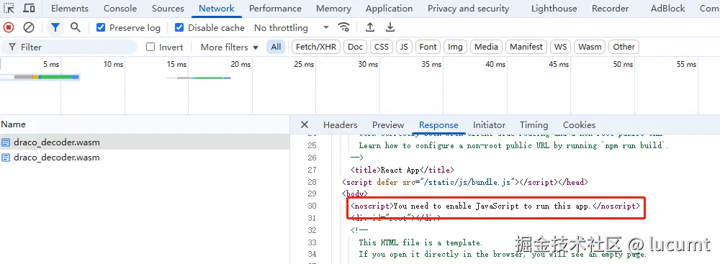The height and width of the screenshot is (264, 720).
Task: Toggle the Preserve log checkbox
Action: click(101, 27)
